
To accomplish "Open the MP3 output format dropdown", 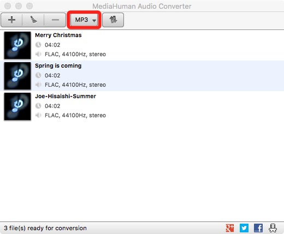I will [x=84, y=20].
